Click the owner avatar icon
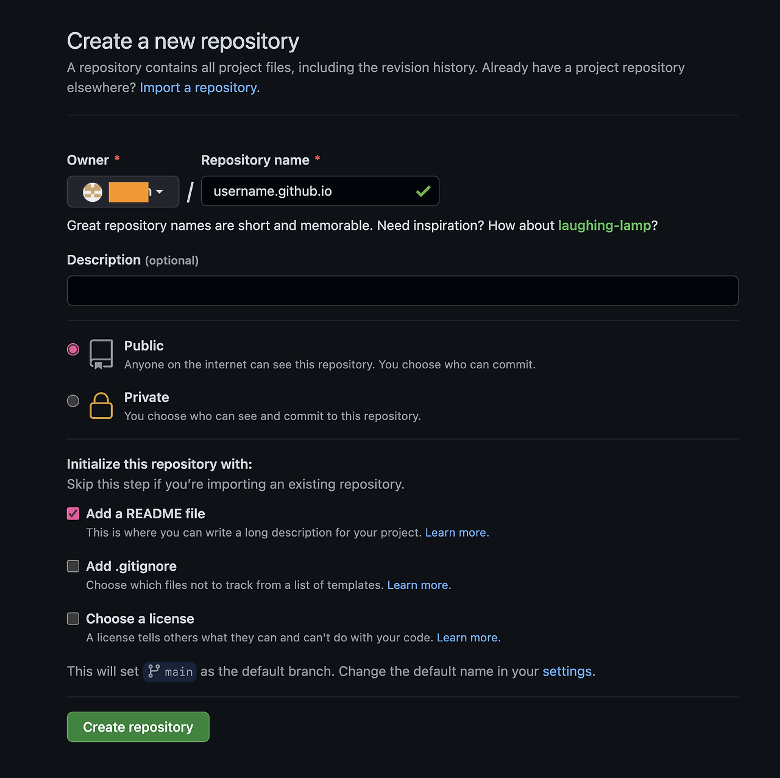Viewport: 780px width, 778px height. pyautogui.click(x=93, y=192)
